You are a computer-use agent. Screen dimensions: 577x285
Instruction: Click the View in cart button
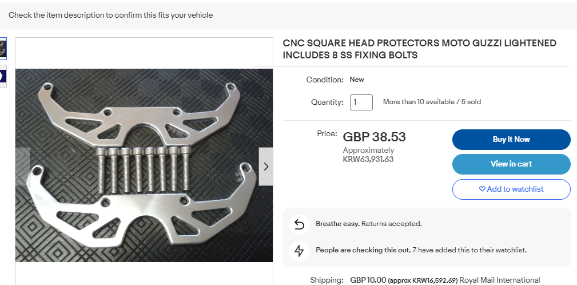pos(511,164)
